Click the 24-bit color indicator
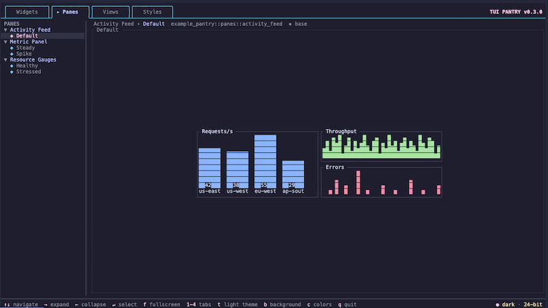 (x=533, y=305)
